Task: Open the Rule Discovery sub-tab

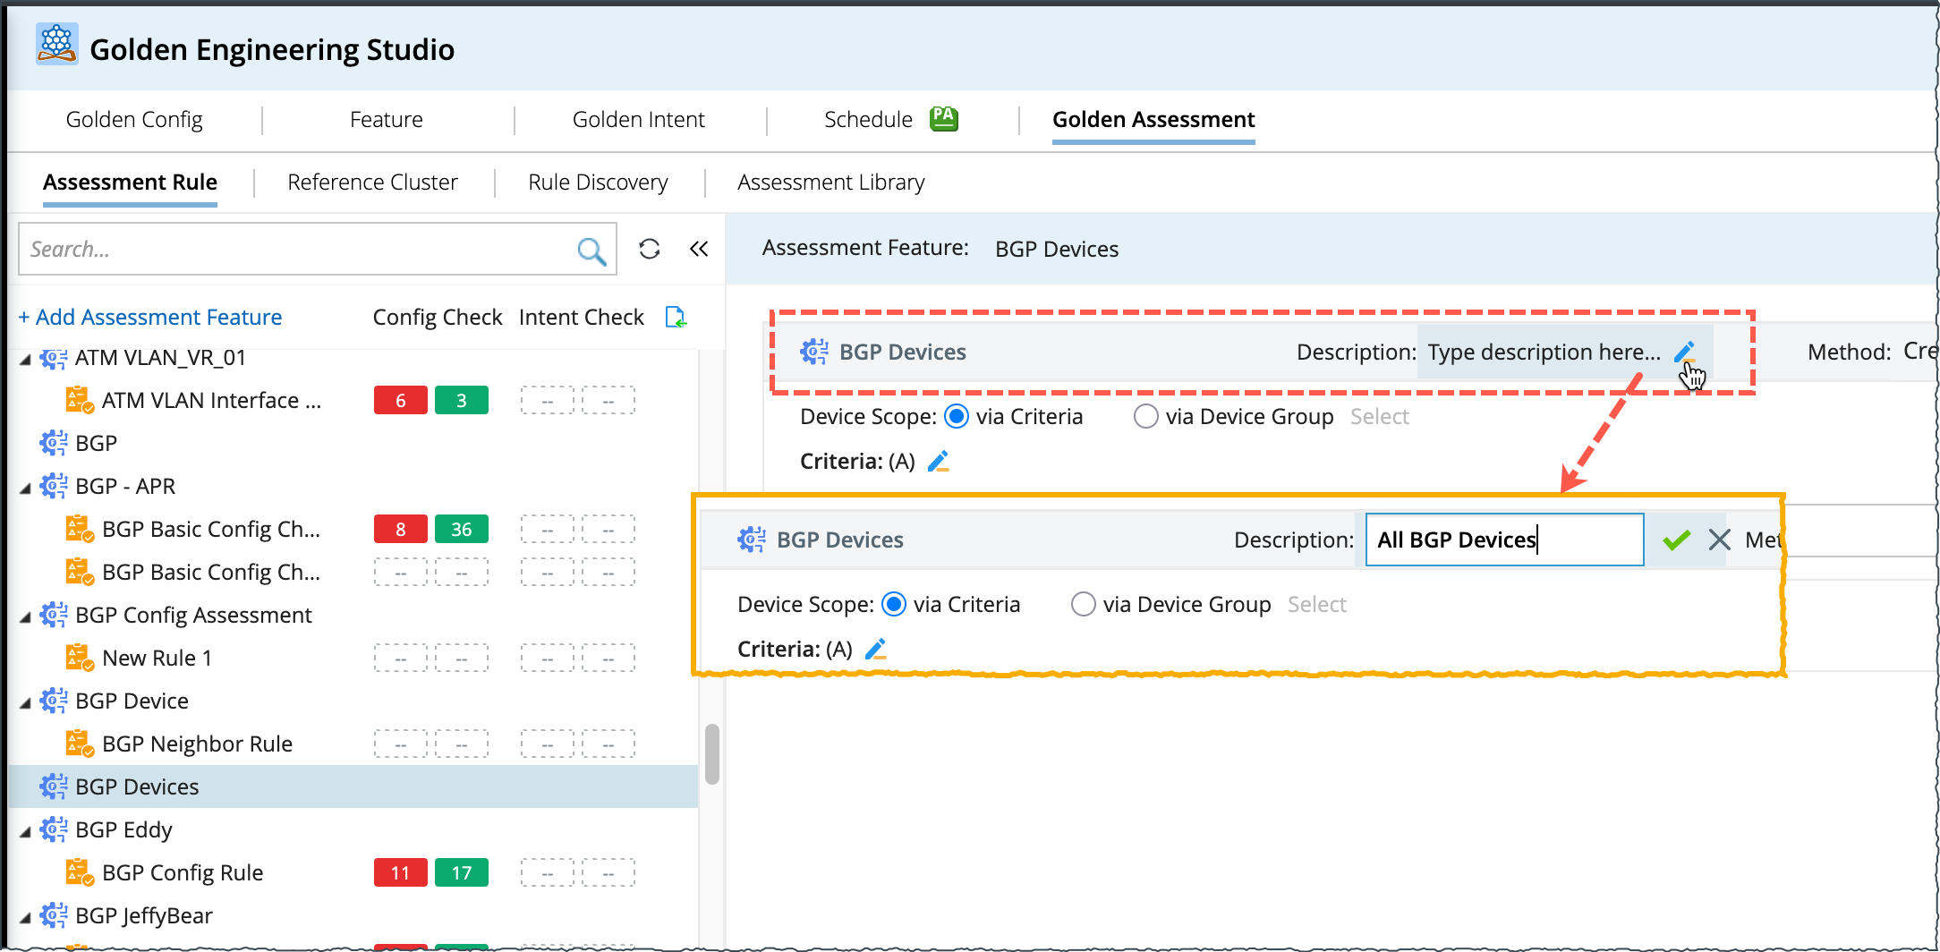Action: pyautogui.click(x=598, y=183)
